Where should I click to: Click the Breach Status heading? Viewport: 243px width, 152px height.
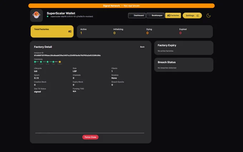[x=167, y=62]
